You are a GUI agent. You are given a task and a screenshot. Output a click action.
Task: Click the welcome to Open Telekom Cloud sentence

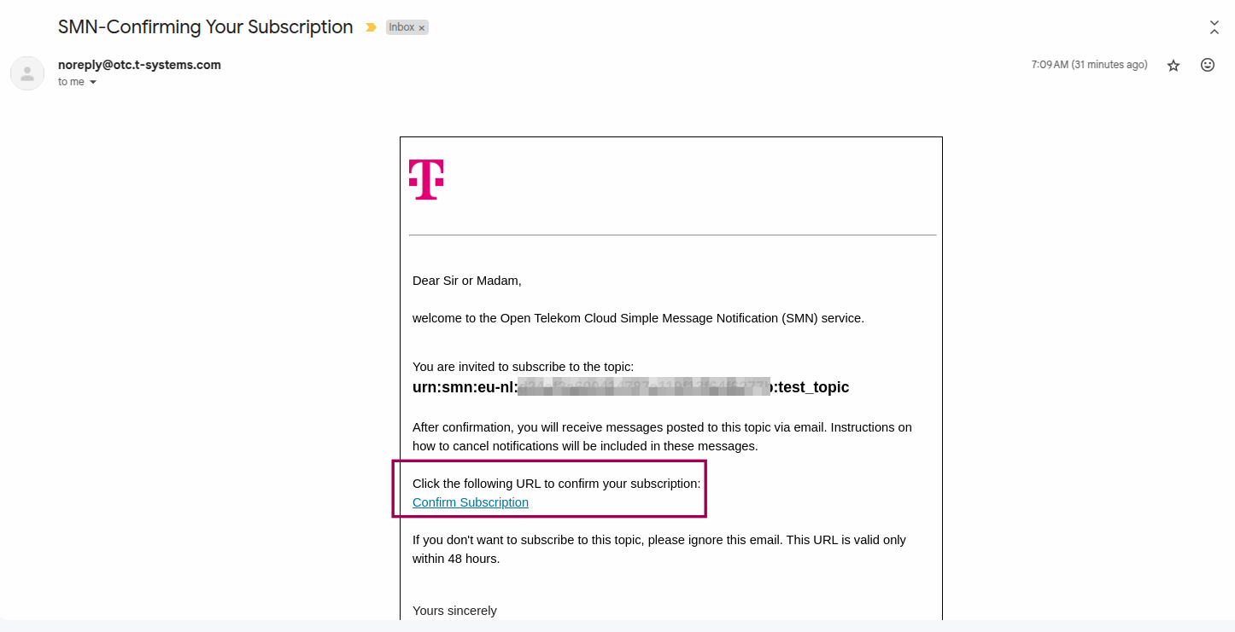pos(638,318)
